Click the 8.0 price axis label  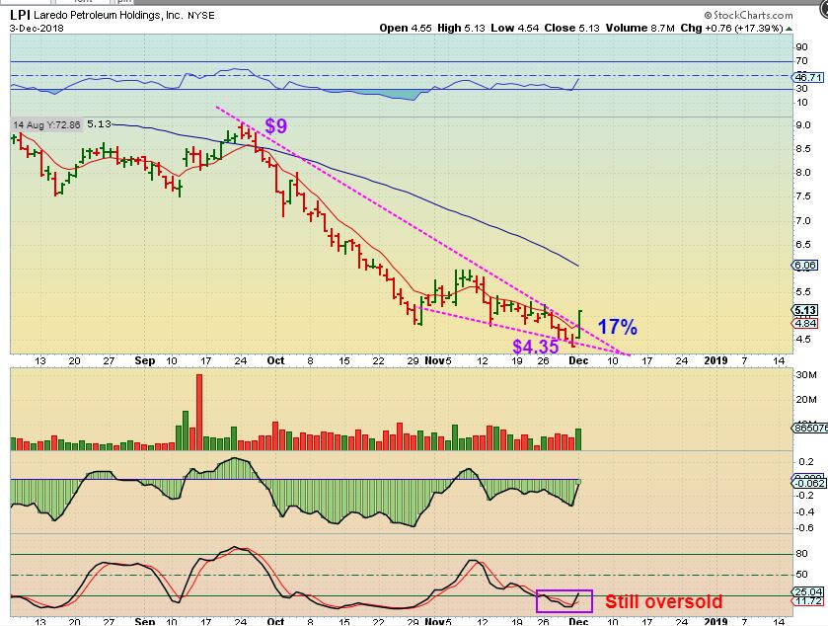pyautogui.click(x=803, y=173)
